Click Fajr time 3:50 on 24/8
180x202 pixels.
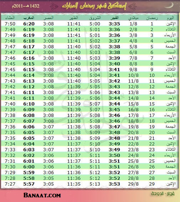pyautogui.click(x=114, y=156)
